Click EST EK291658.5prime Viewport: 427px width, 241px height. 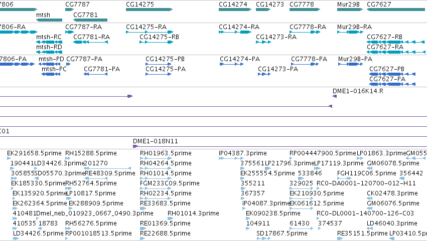[34, 153]
